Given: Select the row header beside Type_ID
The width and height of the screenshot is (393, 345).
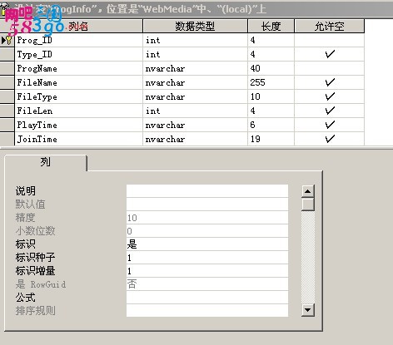Looking at the screenshot, I should tap(7, 54).
